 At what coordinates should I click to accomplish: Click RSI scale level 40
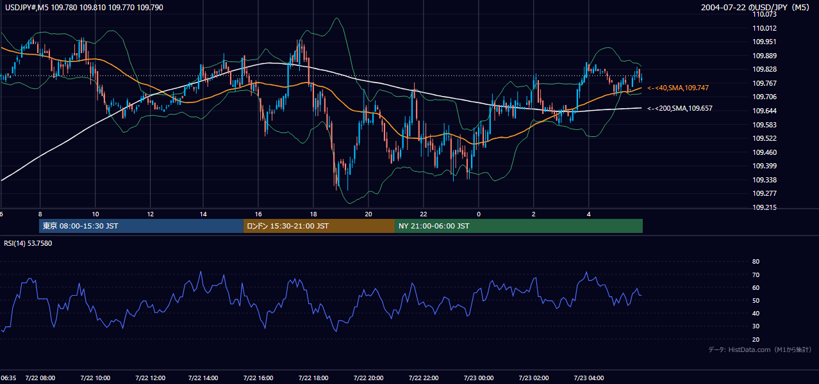click(756, 313)
